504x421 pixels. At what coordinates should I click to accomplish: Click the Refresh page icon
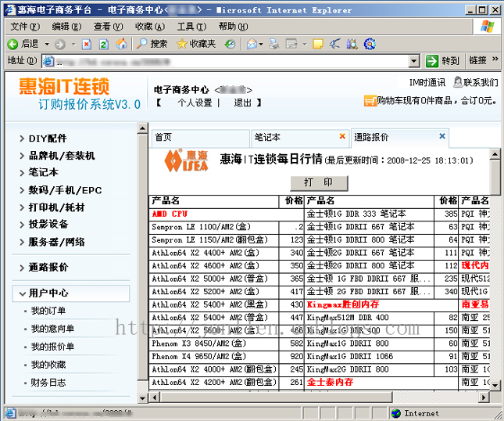coord(103,44)
